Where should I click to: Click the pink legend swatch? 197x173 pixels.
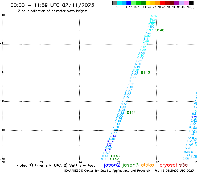click(186, 3)
